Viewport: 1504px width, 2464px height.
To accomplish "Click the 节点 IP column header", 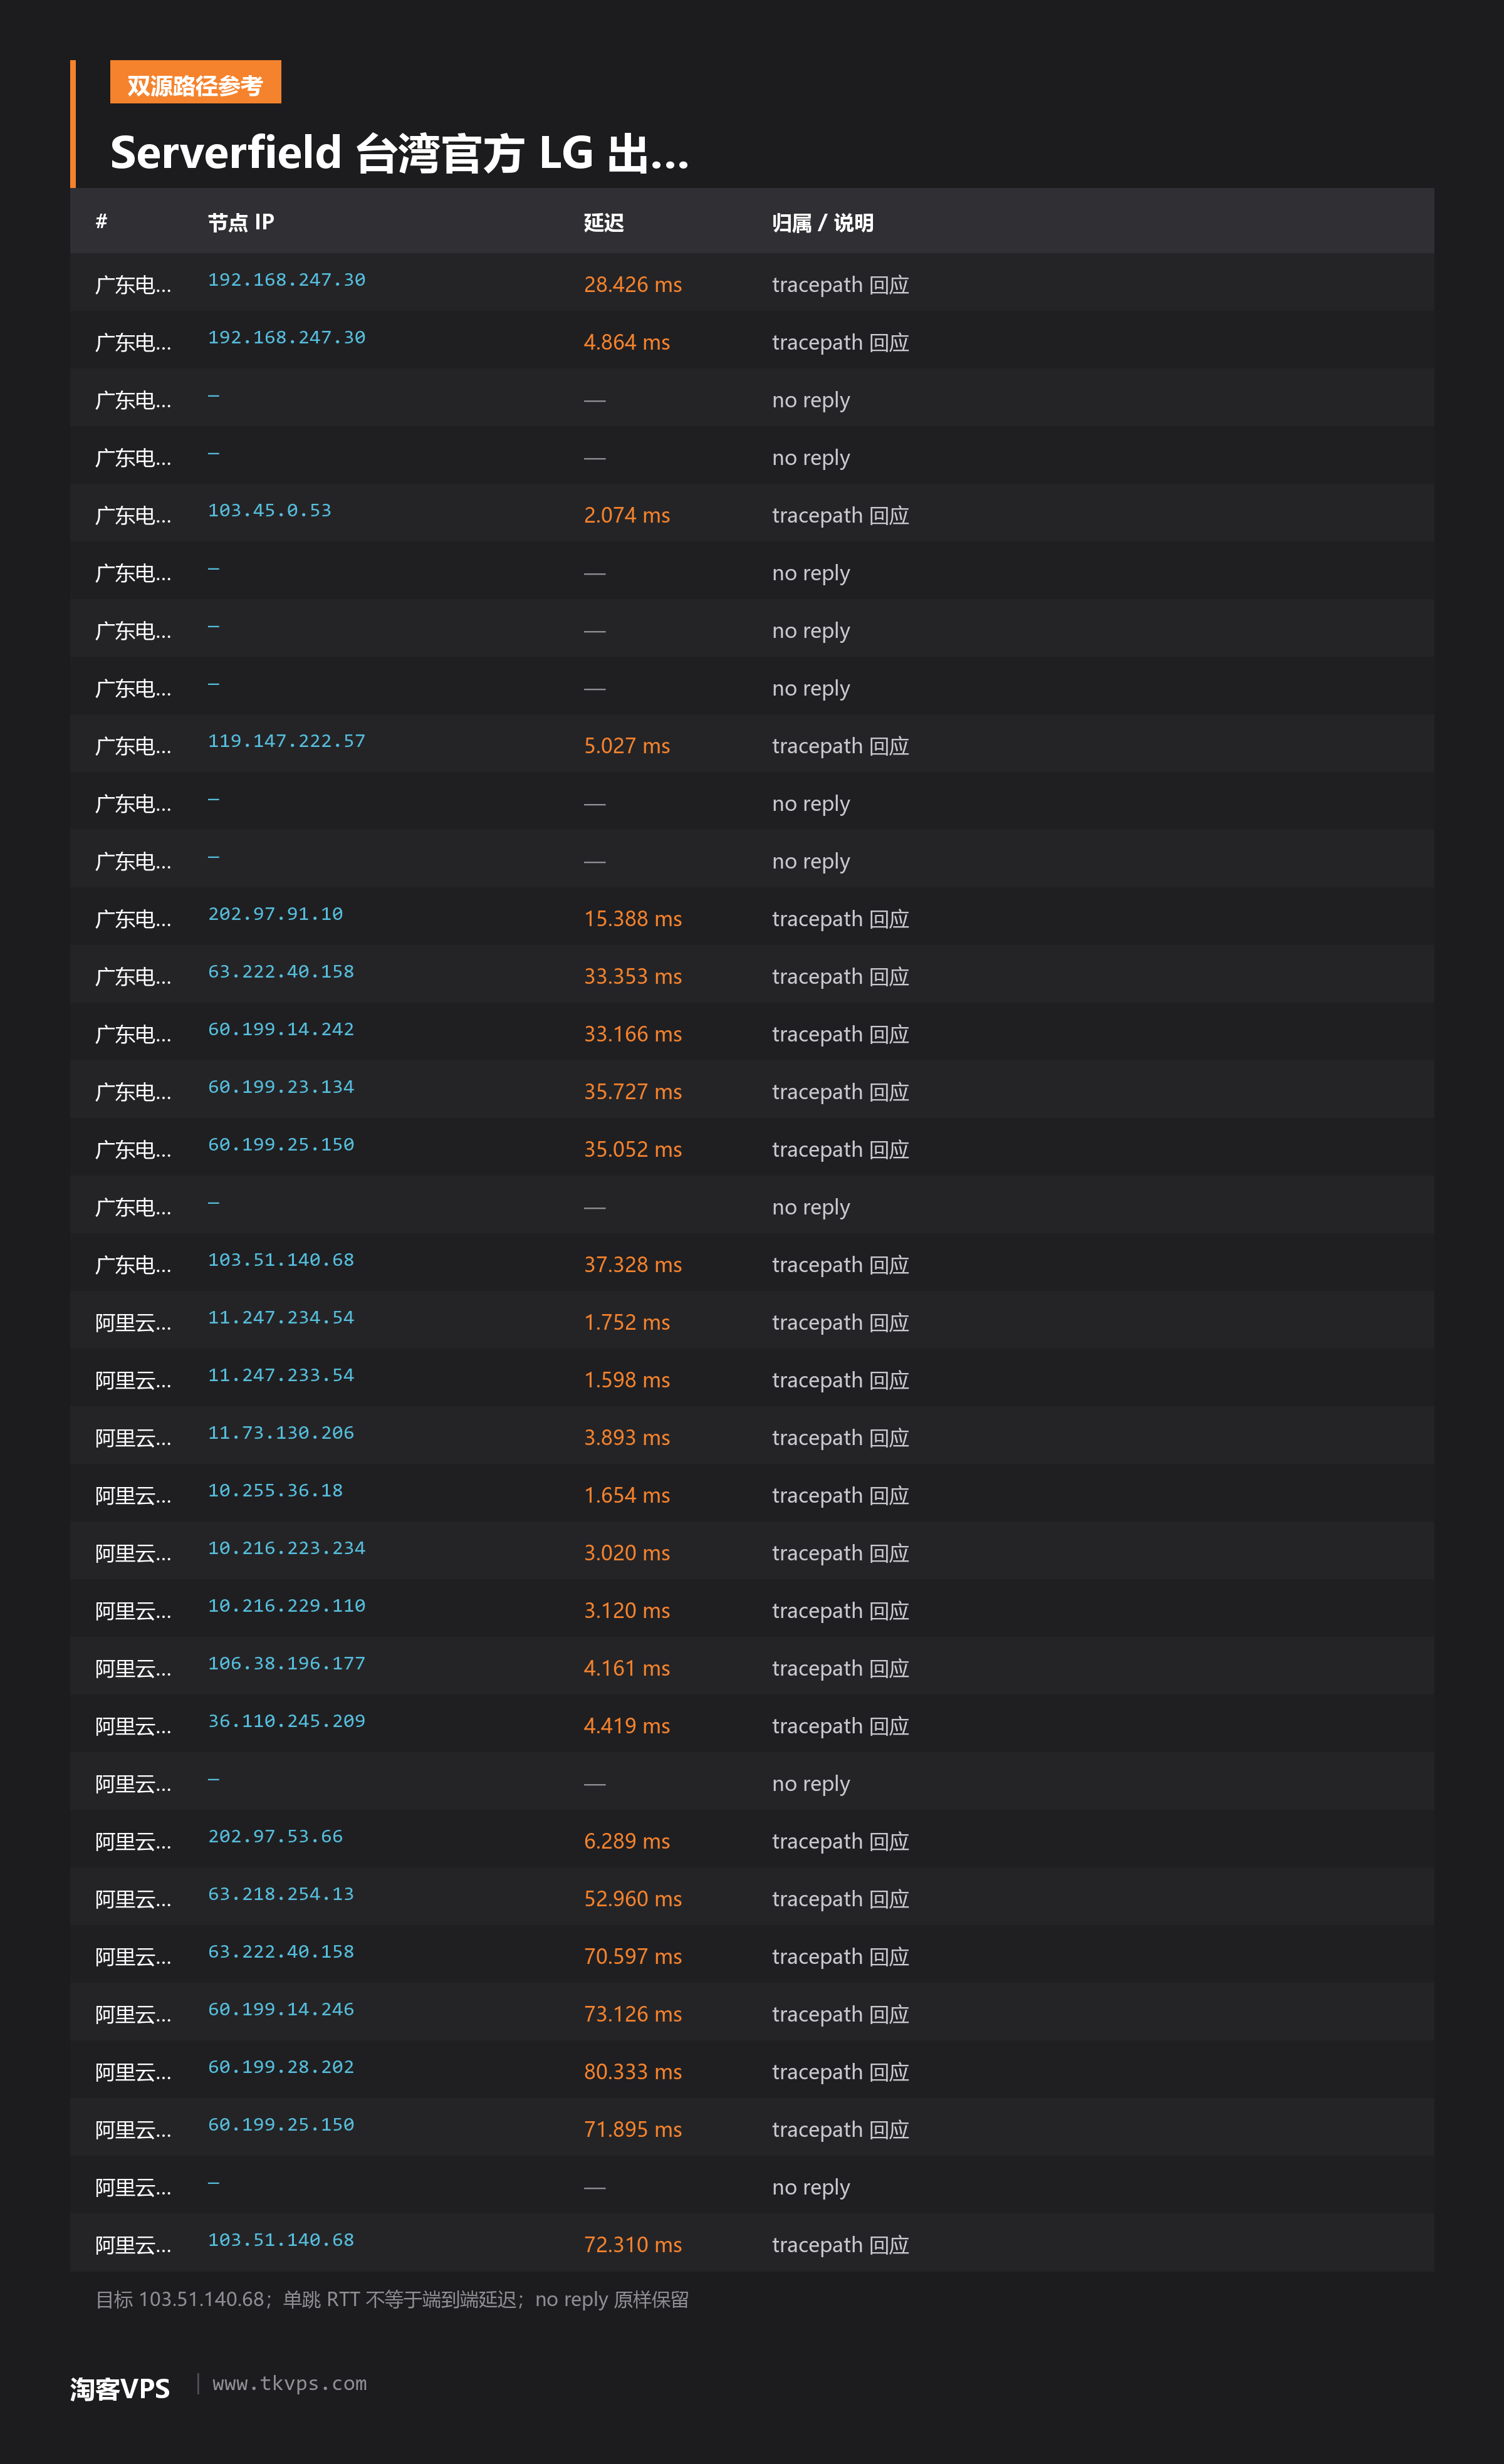I will coord(241,222).
